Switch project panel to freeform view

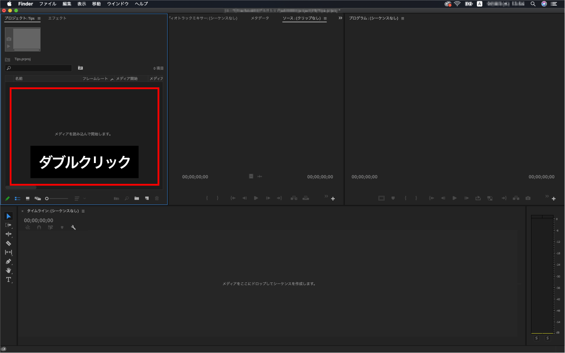point(38,199)
